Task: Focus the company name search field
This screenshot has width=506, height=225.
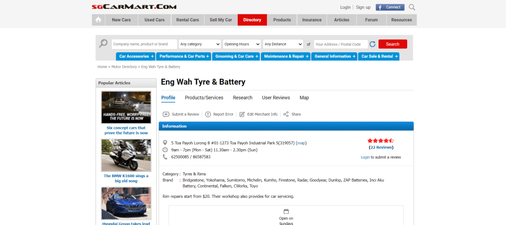Action: (144, 44)
